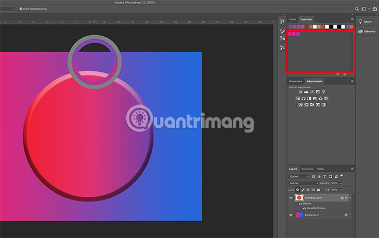Add a Color Lookup adjustment
The width and height of the screenshot is (379, 238).
[x=327, y=99]
